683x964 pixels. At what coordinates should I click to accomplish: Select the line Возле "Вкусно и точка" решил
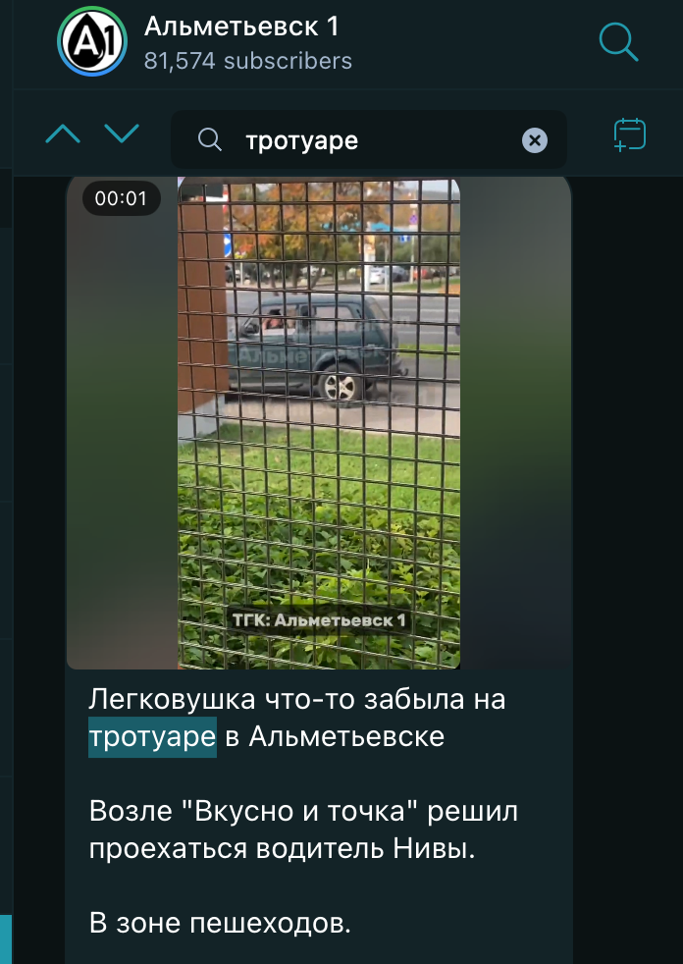click(303, 812)
